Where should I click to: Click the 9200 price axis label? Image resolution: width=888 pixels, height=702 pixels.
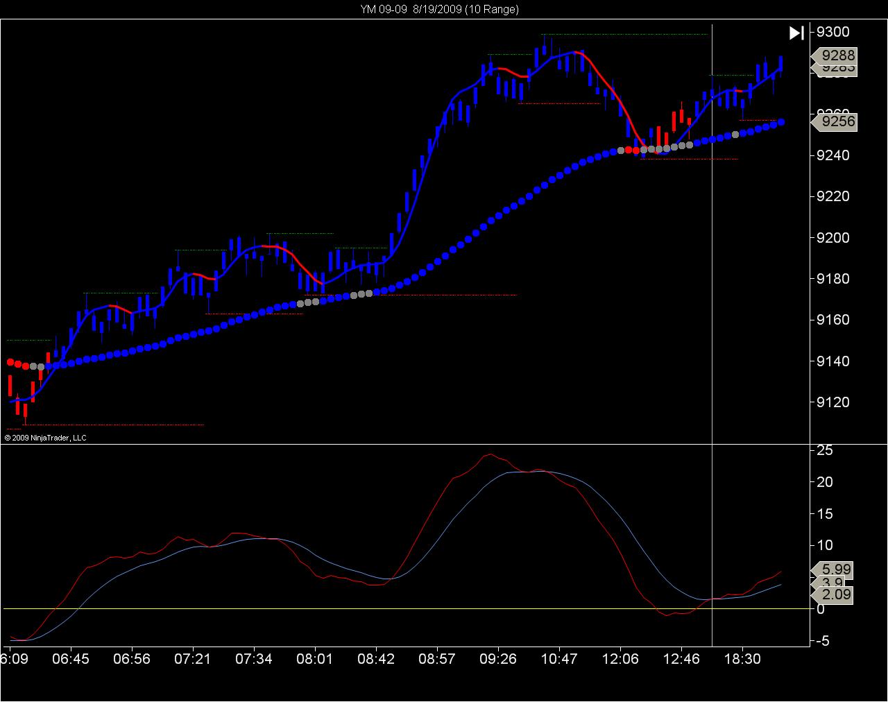[832, 237]
